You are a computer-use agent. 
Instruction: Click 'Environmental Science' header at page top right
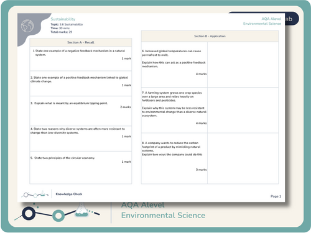(x=262, y=24)
